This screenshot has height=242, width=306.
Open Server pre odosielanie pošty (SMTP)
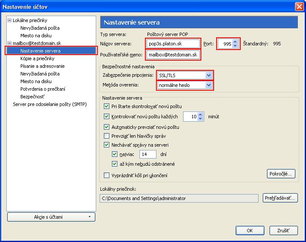coord(50,104)
